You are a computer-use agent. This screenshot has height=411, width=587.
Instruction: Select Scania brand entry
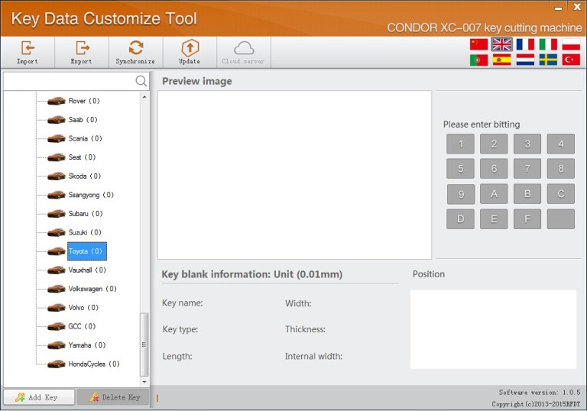85,138
